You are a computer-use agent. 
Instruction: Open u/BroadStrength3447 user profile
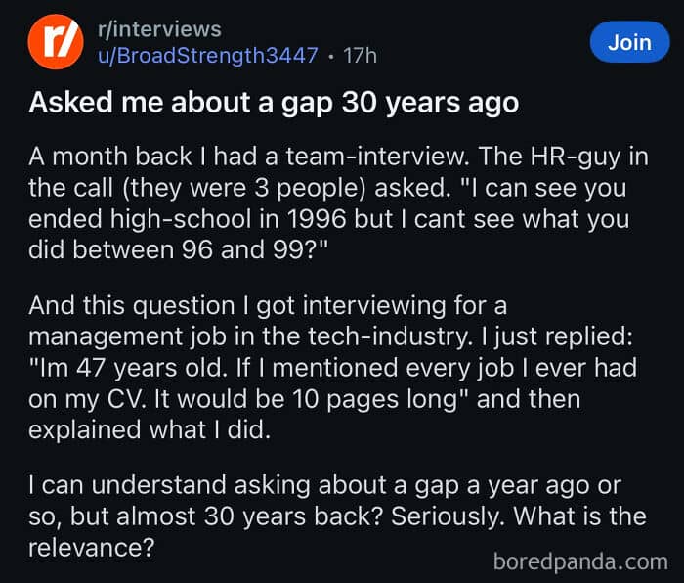point(208,56)
